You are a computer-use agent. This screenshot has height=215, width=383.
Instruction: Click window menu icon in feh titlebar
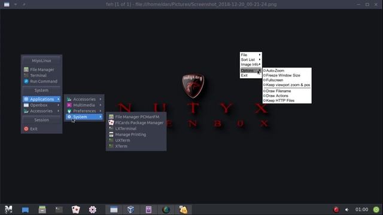click(7, 4)
